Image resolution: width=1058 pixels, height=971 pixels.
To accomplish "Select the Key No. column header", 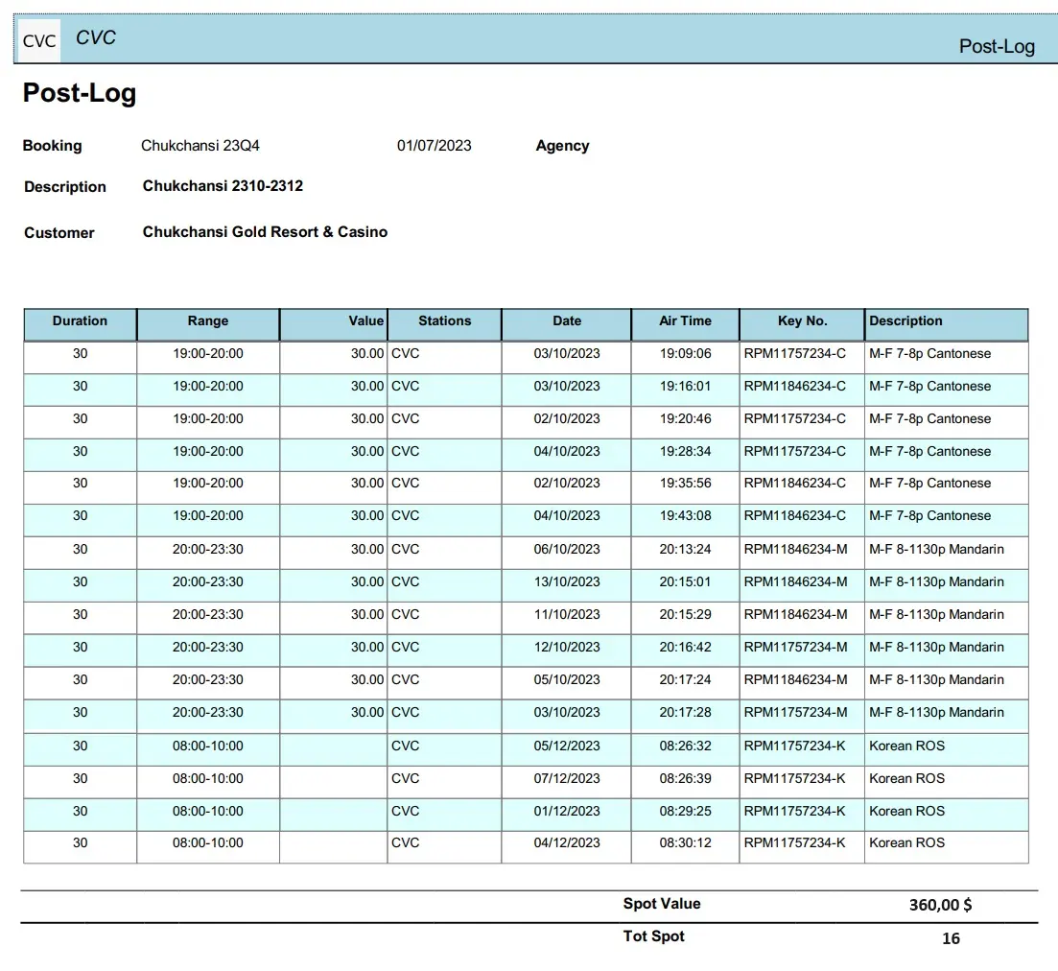I will [802, 321].
